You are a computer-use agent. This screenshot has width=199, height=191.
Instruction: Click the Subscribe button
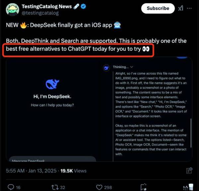[x=158, y=8]
